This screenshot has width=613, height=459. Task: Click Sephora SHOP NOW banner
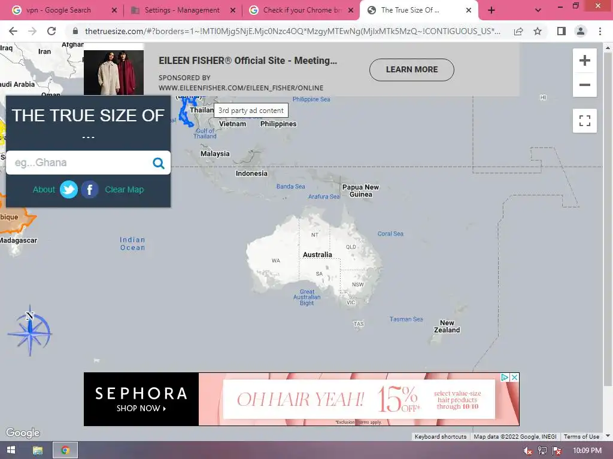pos(141,399)
